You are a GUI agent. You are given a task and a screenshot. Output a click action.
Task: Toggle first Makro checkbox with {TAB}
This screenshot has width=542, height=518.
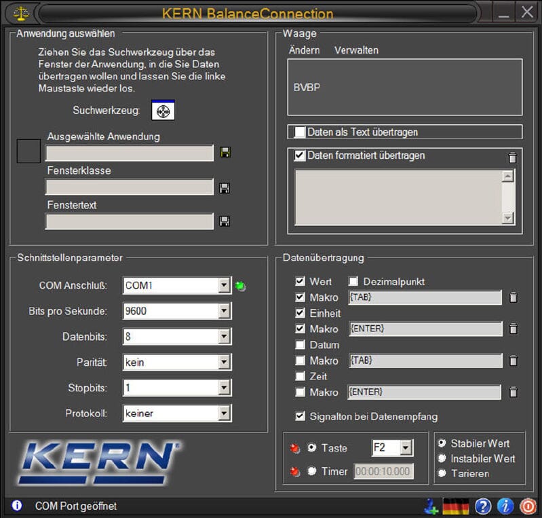point(300,297)
